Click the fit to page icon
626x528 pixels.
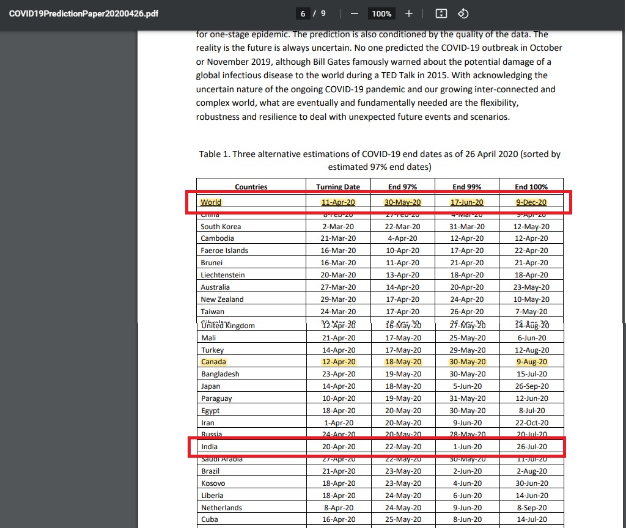tap(441, 13)
